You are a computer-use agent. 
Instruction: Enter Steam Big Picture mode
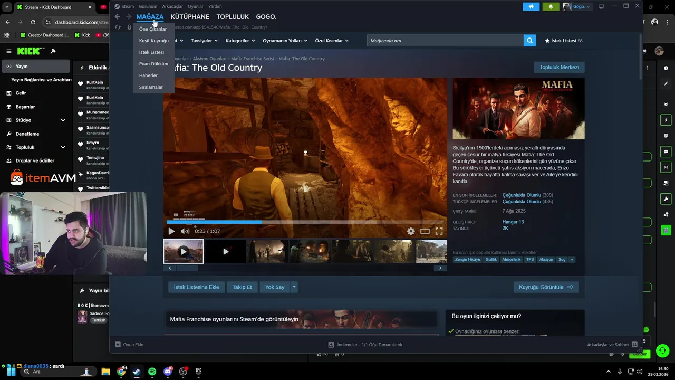(601, 6)
